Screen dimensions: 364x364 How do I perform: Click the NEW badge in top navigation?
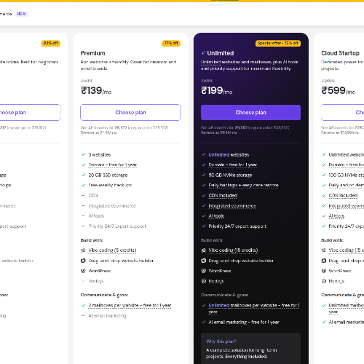coord(21,14)
